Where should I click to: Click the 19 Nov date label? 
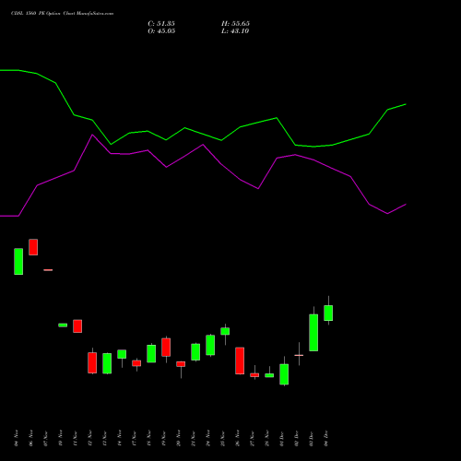click(164, 438)
